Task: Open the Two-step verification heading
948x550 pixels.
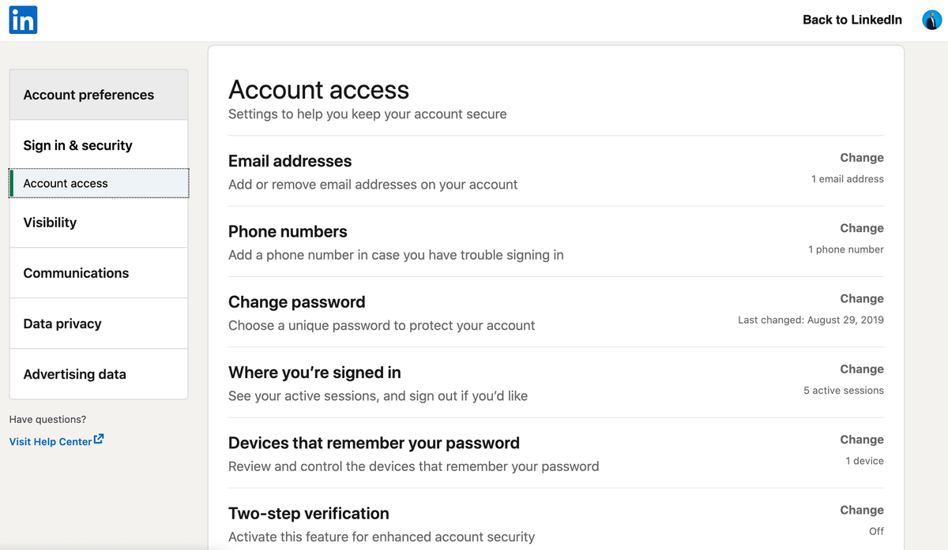Action: pos(309,514)
